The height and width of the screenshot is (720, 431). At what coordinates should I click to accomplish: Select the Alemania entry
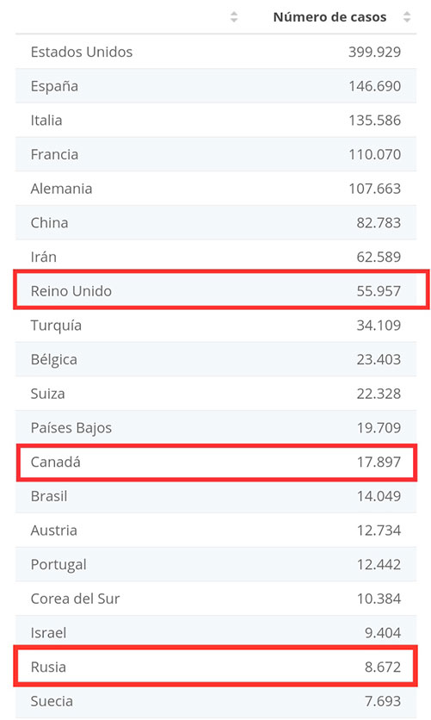tap(216, 189)
